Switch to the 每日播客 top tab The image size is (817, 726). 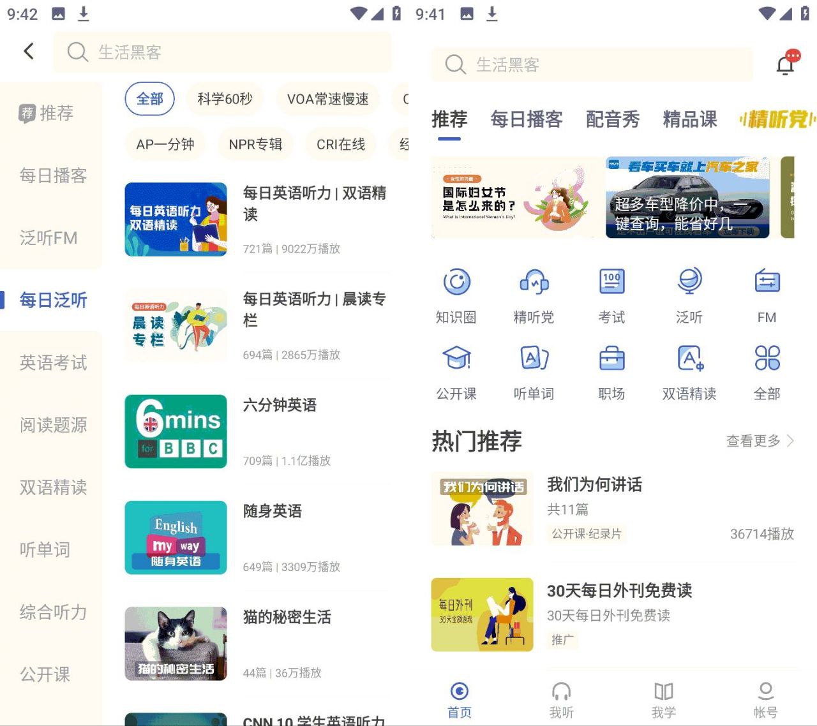(526, 119)
